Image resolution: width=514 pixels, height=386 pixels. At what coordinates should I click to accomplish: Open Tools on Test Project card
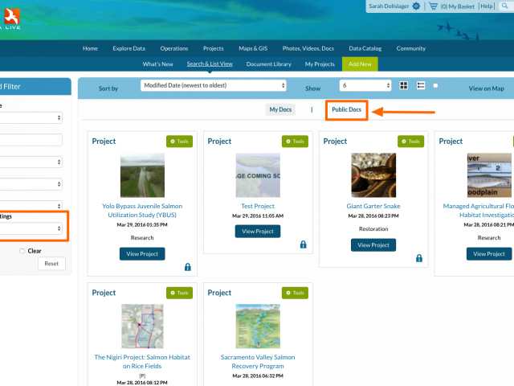[x=295, y=142]
